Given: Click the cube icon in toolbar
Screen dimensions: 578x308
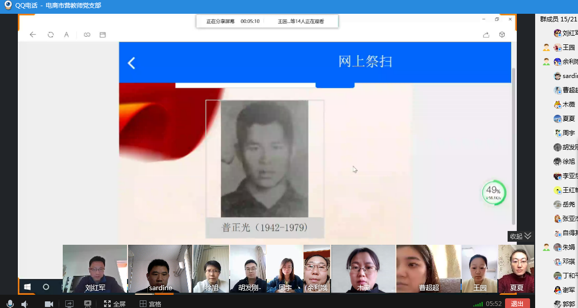Looking at the screenshot, I should click(x=502, y=35).
